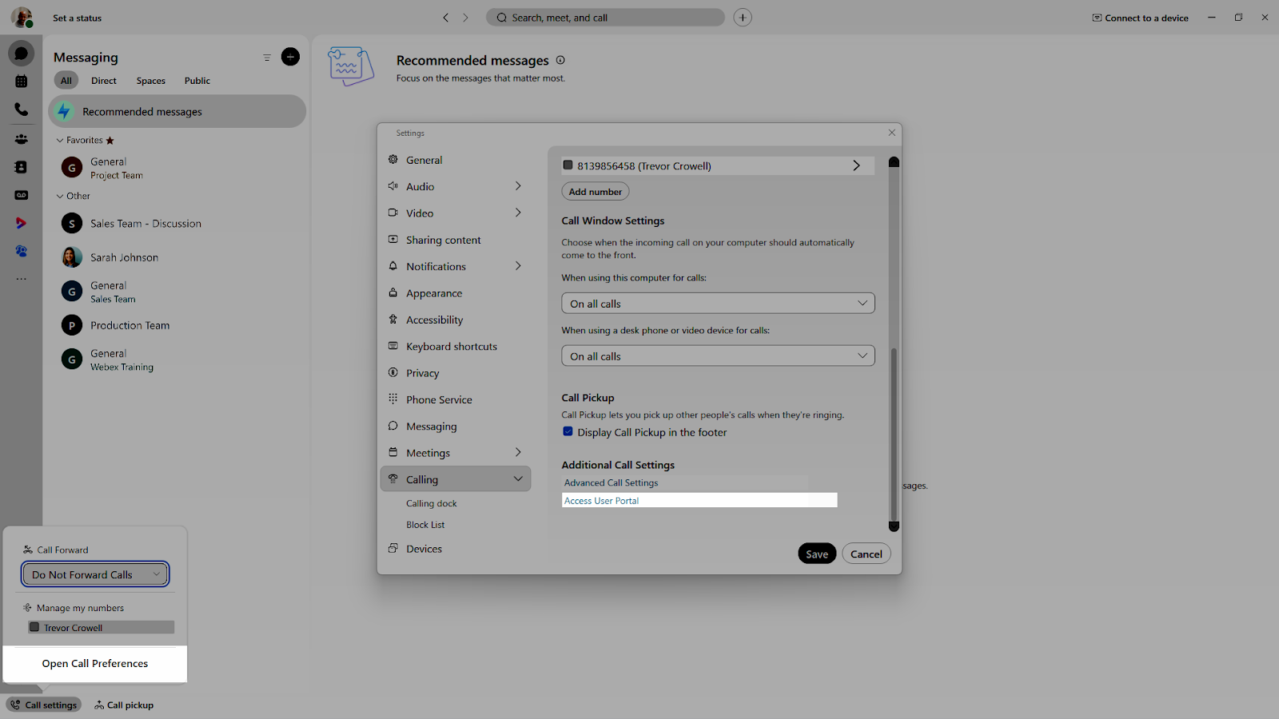Go back with the left navigation arrow
Screen dimensions: 1279x719
tap(446, 18)
